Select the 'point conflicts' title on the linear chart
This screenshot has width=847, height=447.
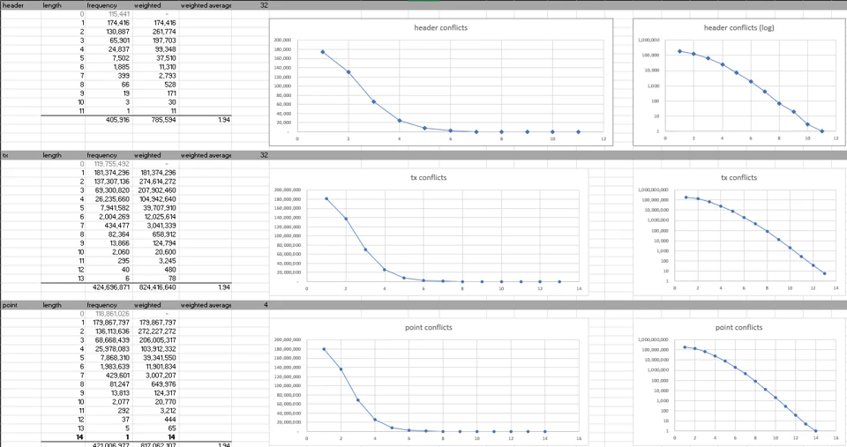click(429, 327)
